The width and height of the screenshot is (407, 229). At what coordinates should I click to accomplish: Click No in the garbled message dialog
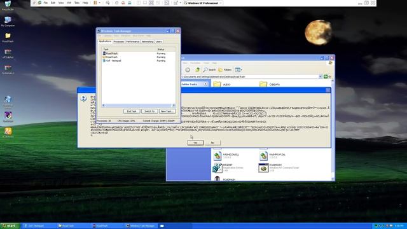point(212,142)
